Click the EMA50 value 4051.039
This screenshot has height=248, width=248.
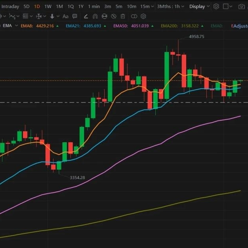(x=140, y=26)
